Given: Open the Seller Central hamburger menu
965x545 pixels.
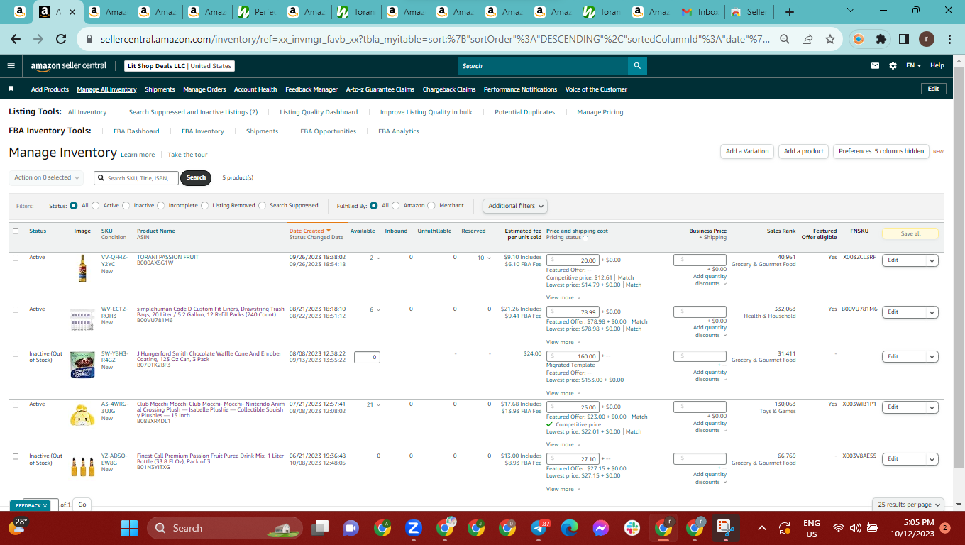Looking at the screenshot, I should [x=11, y=65].
